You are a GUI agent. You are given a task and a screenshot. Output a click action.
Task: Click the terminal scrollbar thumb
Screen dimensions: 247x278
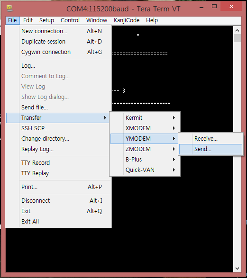coord(237,38)
